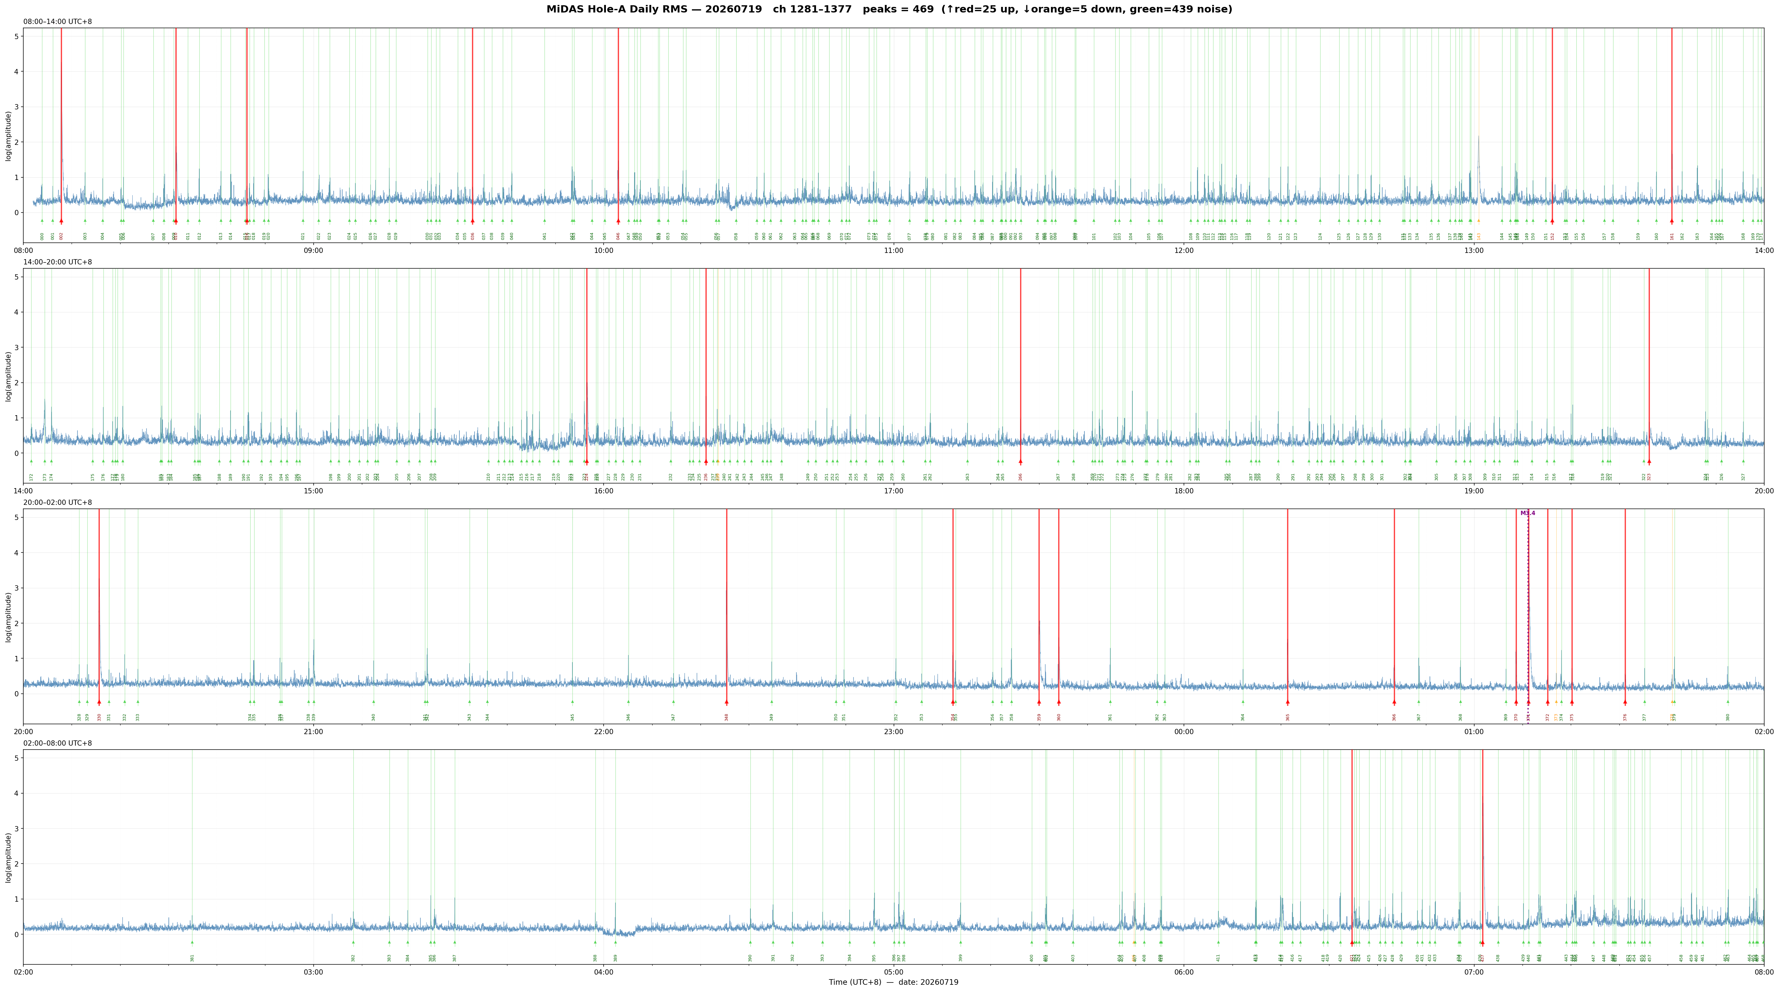Click the red peak number 323
Viewport: 1779px width, 991px height.
click(1649, 477)
